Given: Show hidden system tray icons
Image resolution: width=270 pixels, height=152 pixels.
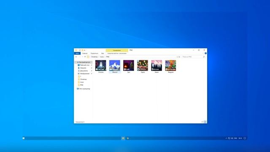Looking at the screenshot, I should 226,138.
